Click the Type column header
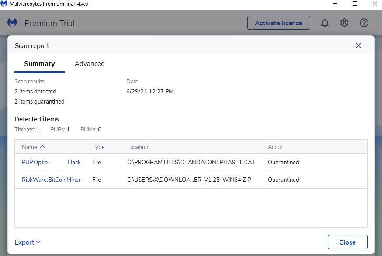 [x=98, y=147]
